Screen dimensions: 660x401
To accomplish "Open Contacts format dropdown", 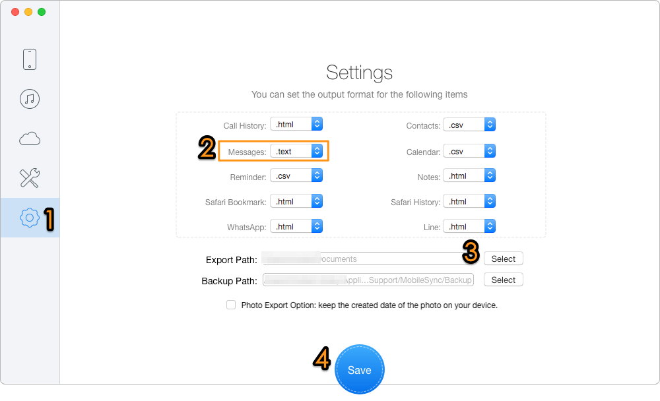I will pyautogui.click(x=469, y=125).
